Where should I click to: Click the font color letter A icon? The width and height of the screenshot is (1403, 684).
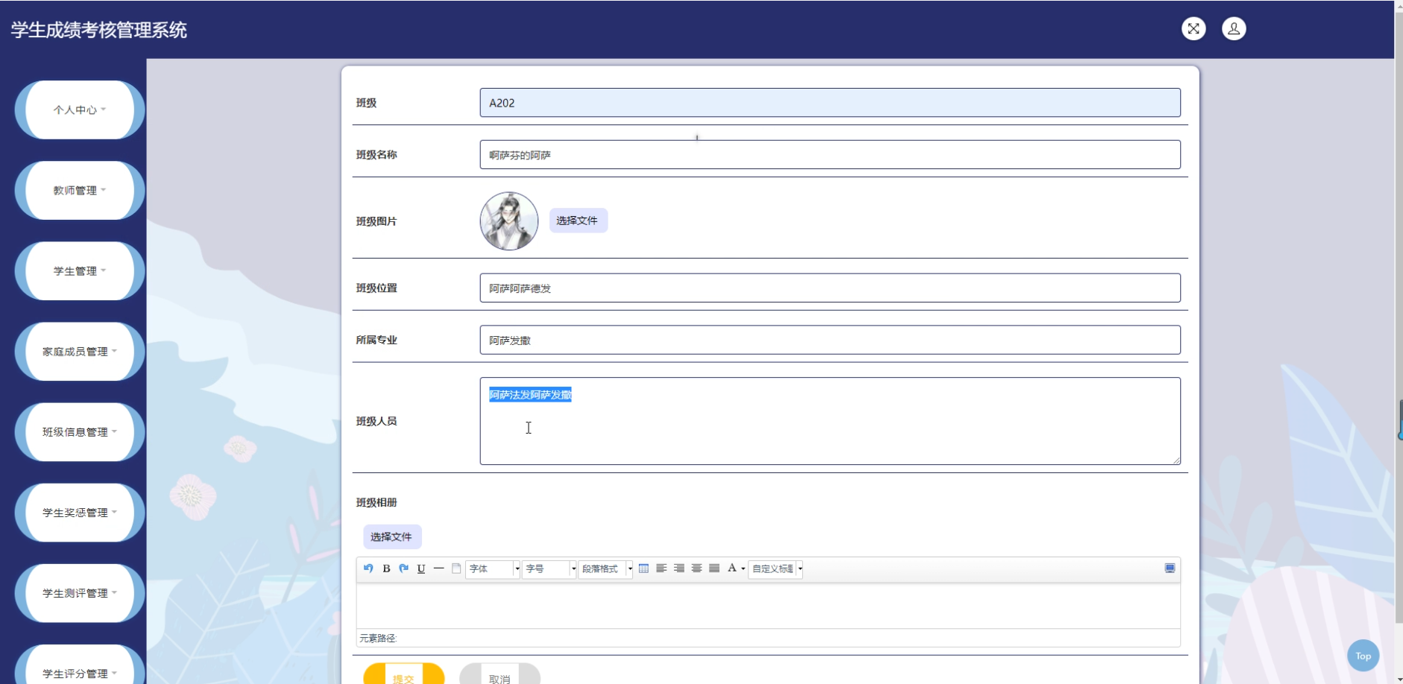732,569
